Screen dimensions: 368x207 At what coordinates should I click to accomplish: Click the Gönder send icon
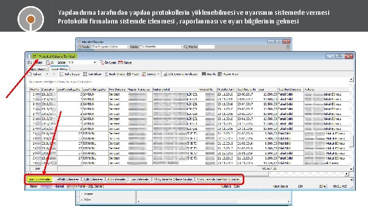(x=144, y=74)
